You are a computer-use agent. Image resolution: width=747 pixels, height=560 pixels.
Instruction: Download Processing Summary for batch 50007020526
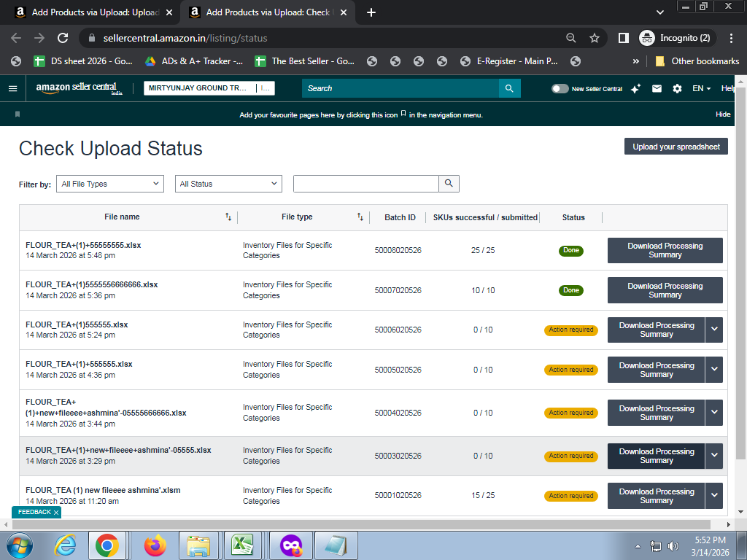pos(665,290)
